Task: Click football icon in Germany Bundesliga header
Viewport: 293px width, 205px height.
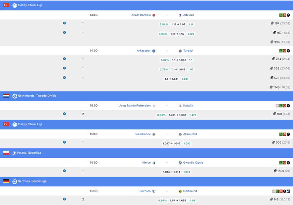Action: pyautogui.click(x=15, y=182)
